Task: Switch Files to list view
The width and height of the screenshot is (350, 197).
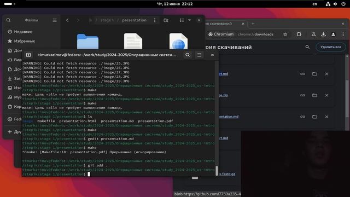Action: 182,20
